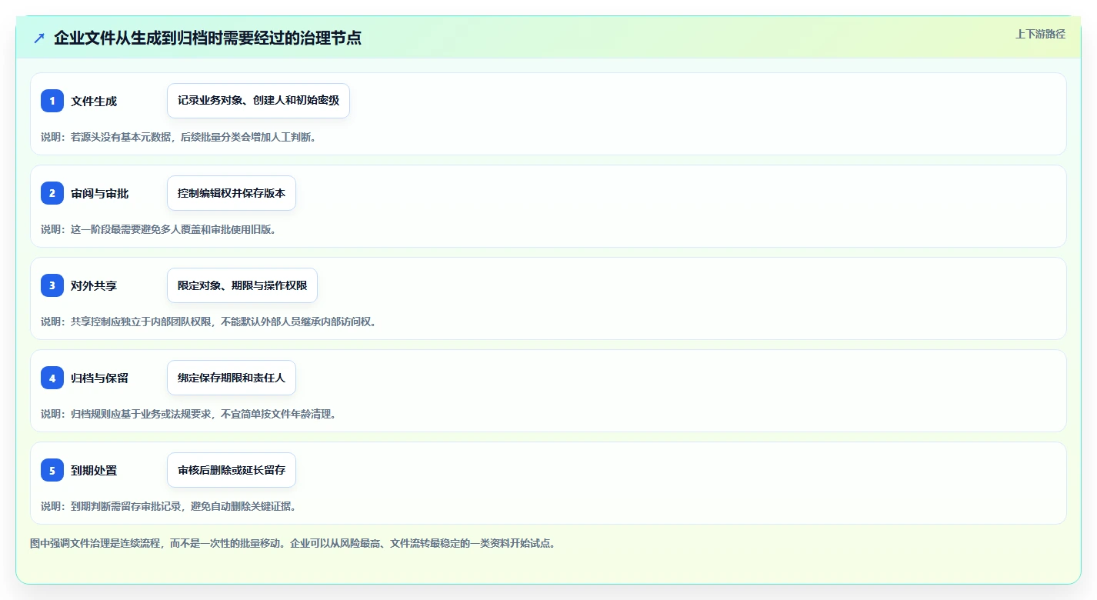Screen dimensions: 1097x600
Task: Click the step 5 number badge
Action: (52, 470)
